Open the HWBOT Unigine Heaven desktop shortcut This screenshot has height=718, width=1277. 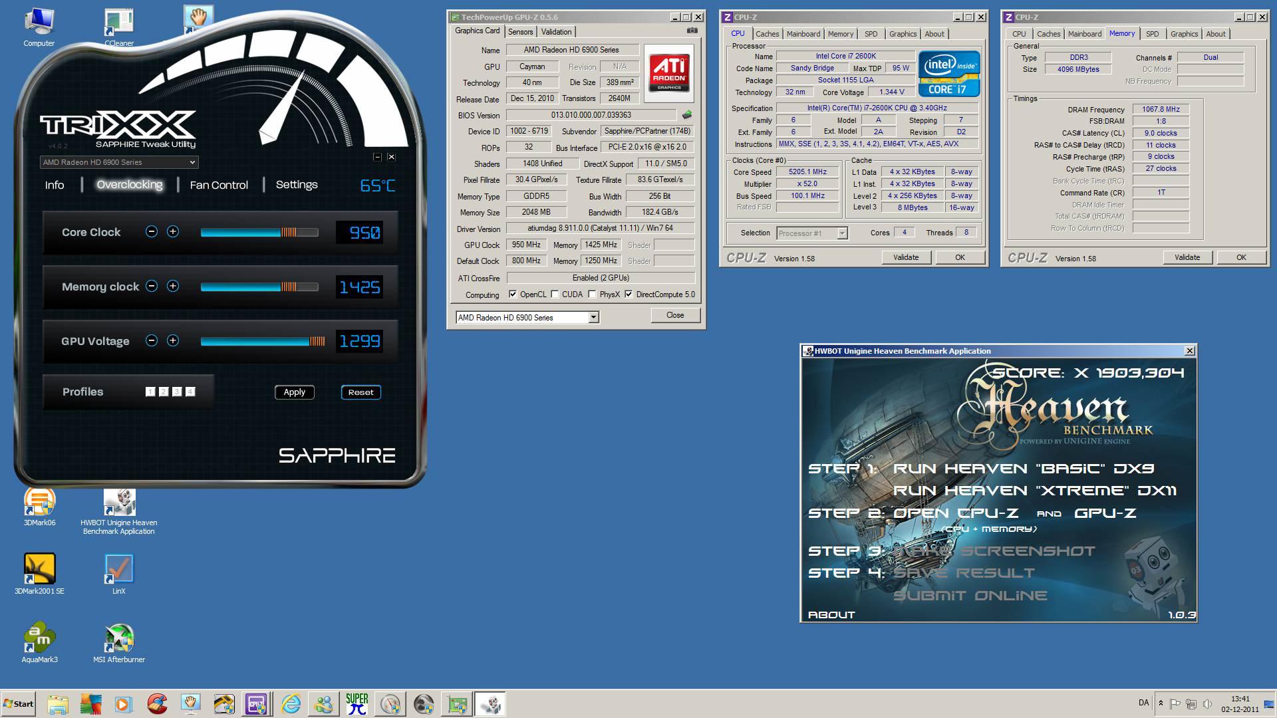(x=119, y=512)
